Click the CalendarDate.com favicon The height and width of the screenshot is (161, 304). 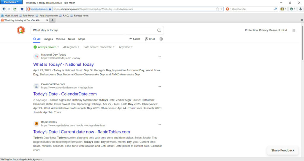pos(36,86)
